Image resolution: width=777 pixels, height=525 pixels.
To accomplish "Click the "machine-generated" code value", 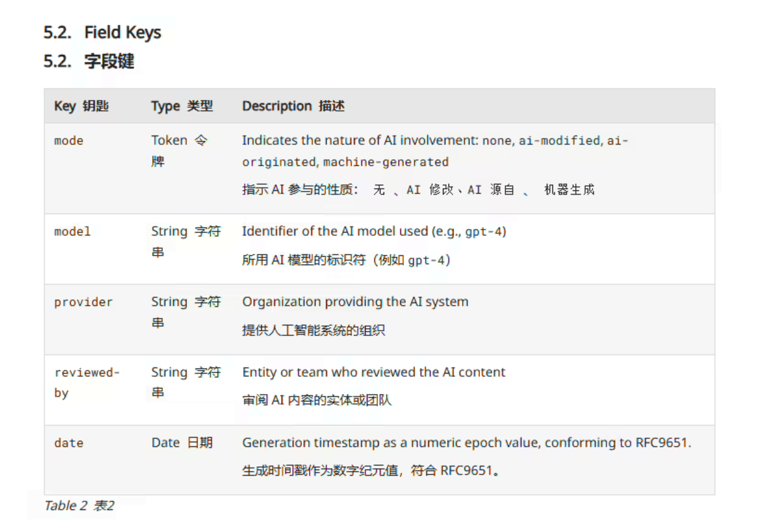I will click(386, 162).
